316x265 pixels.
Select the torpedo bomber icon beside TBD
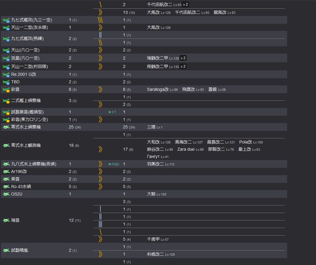(6, 82)
